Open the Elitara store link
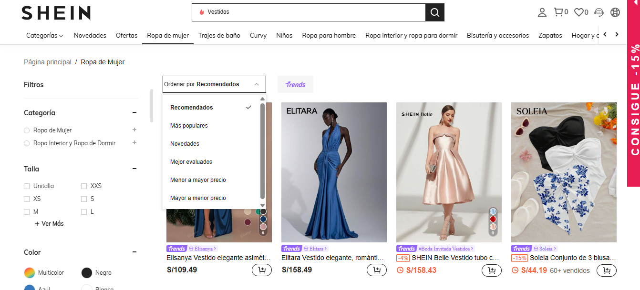Viewport: 640px width, 290px height. click(x=315, y=249)
